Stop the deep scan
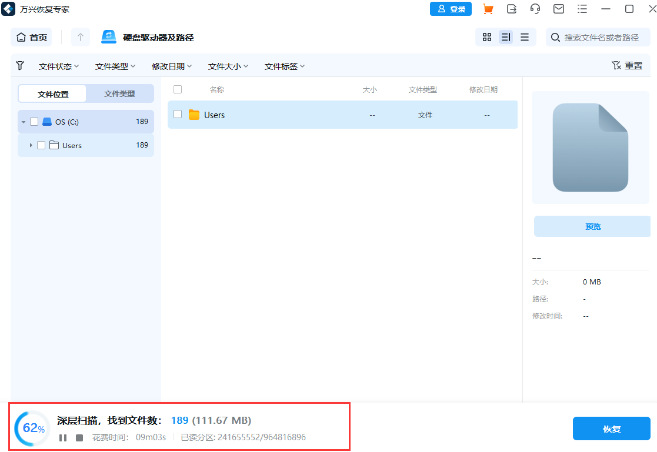 [x=79, y=437]
